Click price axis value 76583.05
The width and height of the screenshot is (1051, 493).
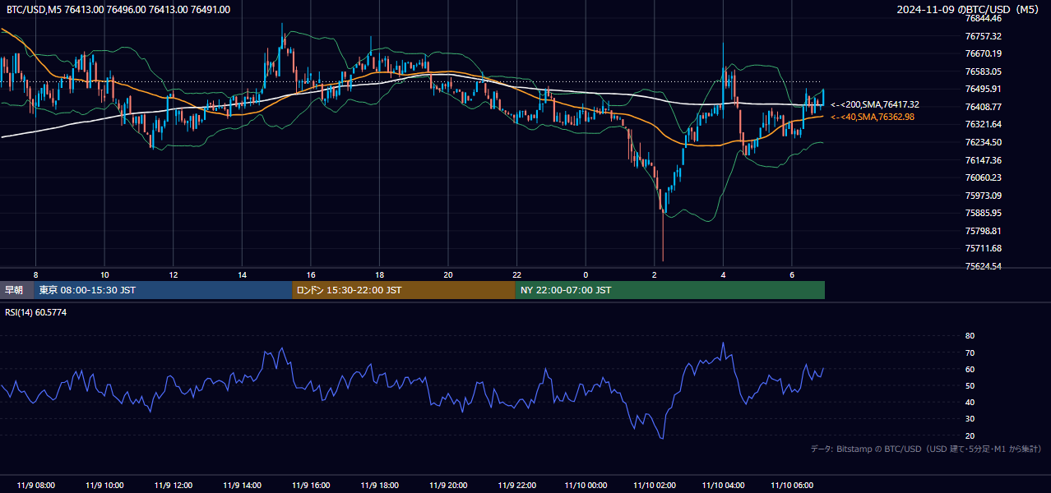[983, 71]
